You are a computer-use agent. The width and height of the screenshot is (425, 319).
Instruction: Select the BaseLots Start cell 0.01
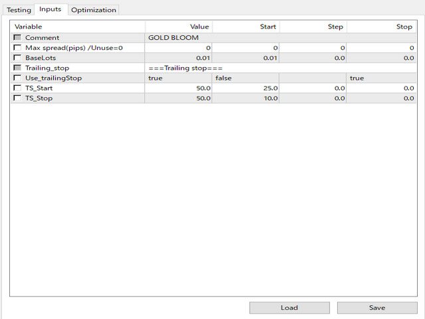pos(246,58)
